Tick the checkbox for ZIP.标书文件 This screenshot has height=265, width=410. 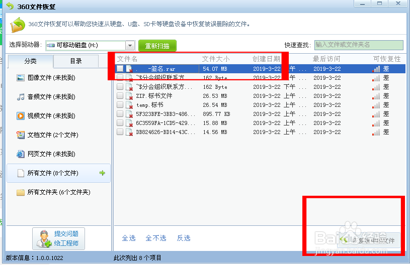[x=120, y=96]
